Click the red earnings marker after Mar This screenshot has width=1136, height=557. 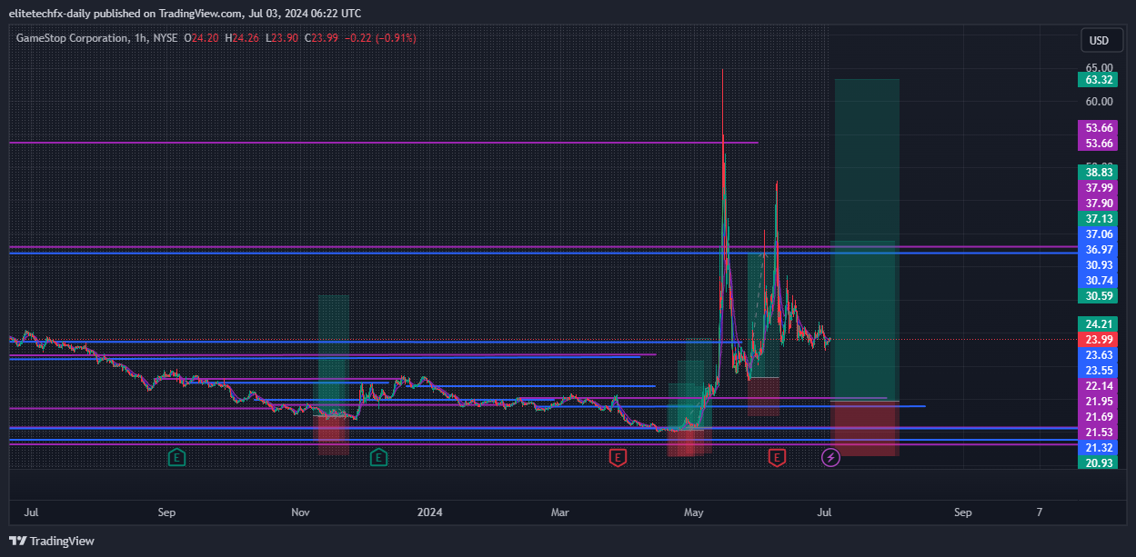click(x=618, y=457)
